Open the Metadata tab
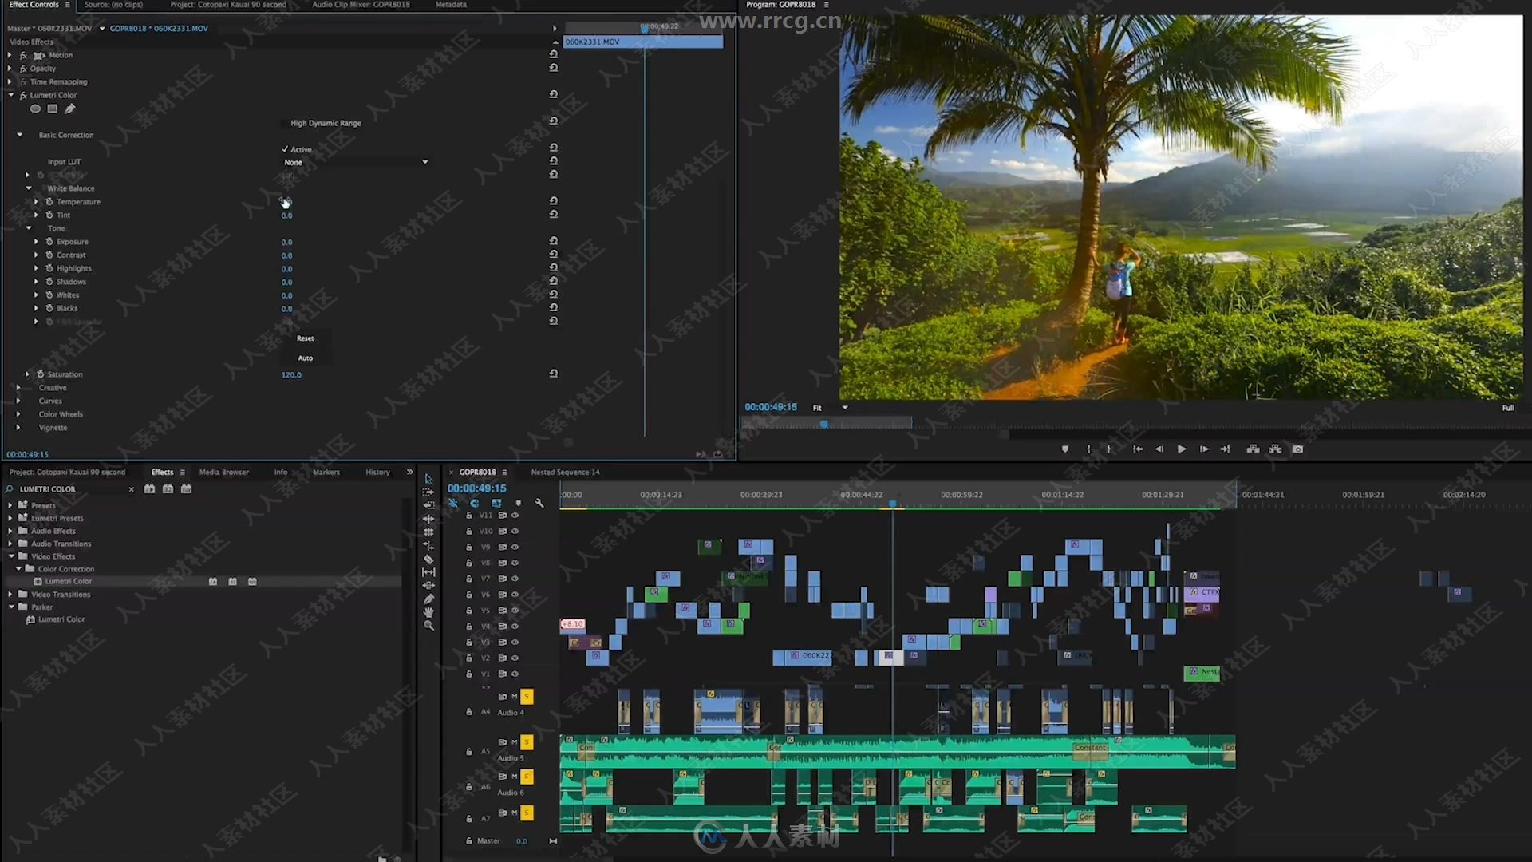Screen dimensions: 1532x862 pyautogui.click(x=451, y=5)
